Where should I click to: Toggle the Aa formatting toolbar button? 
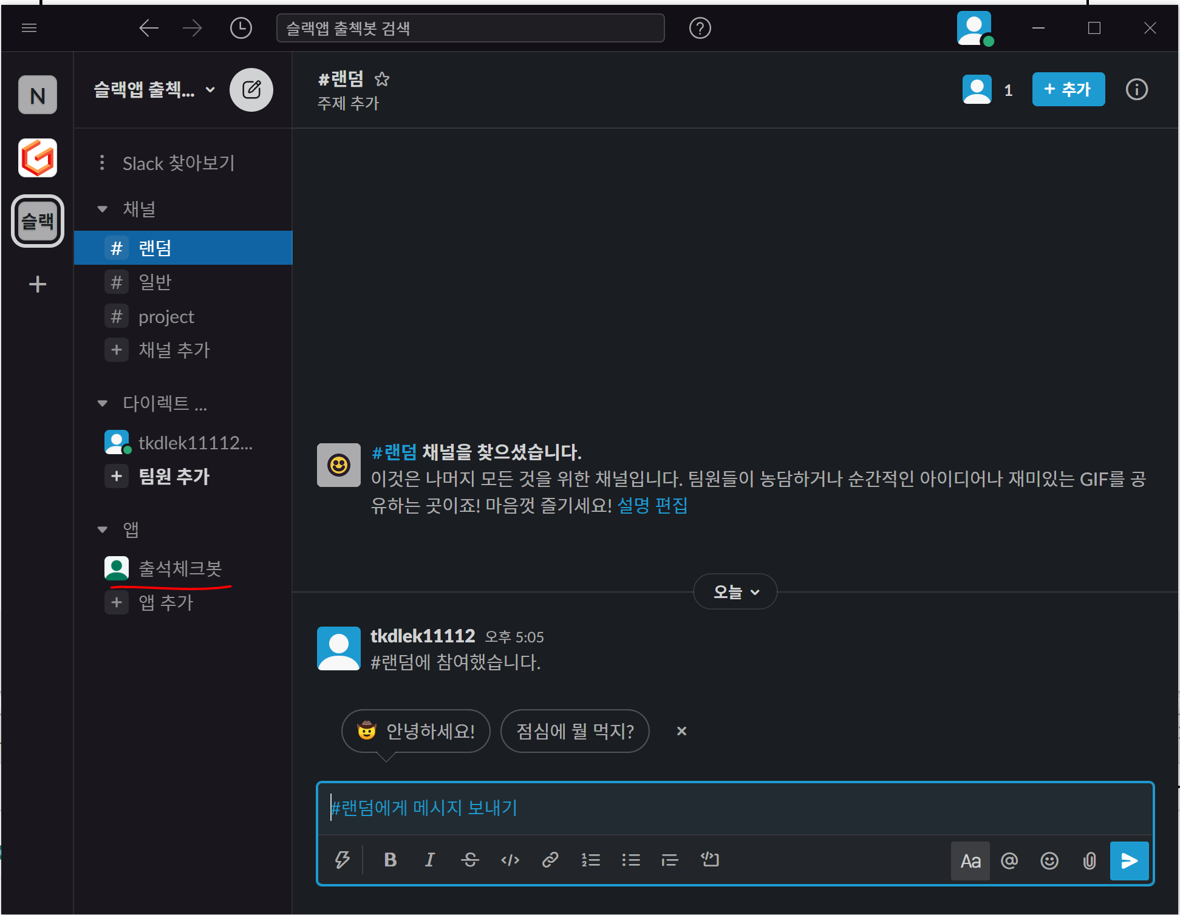(970, 860)
